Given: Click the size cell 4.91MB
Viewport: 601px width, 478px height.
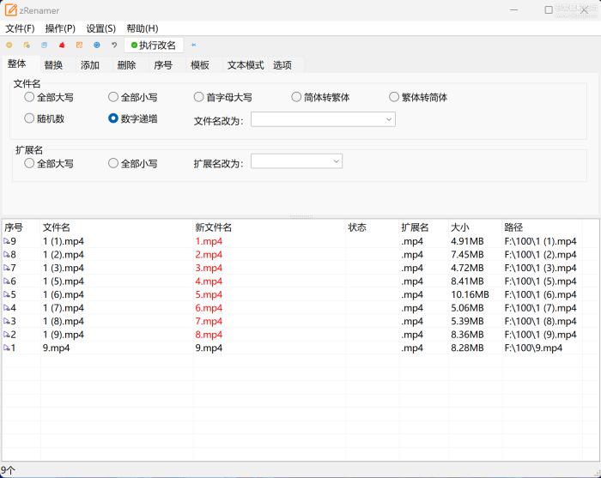Looking at the screenshot, I should [x=467, y=241].
